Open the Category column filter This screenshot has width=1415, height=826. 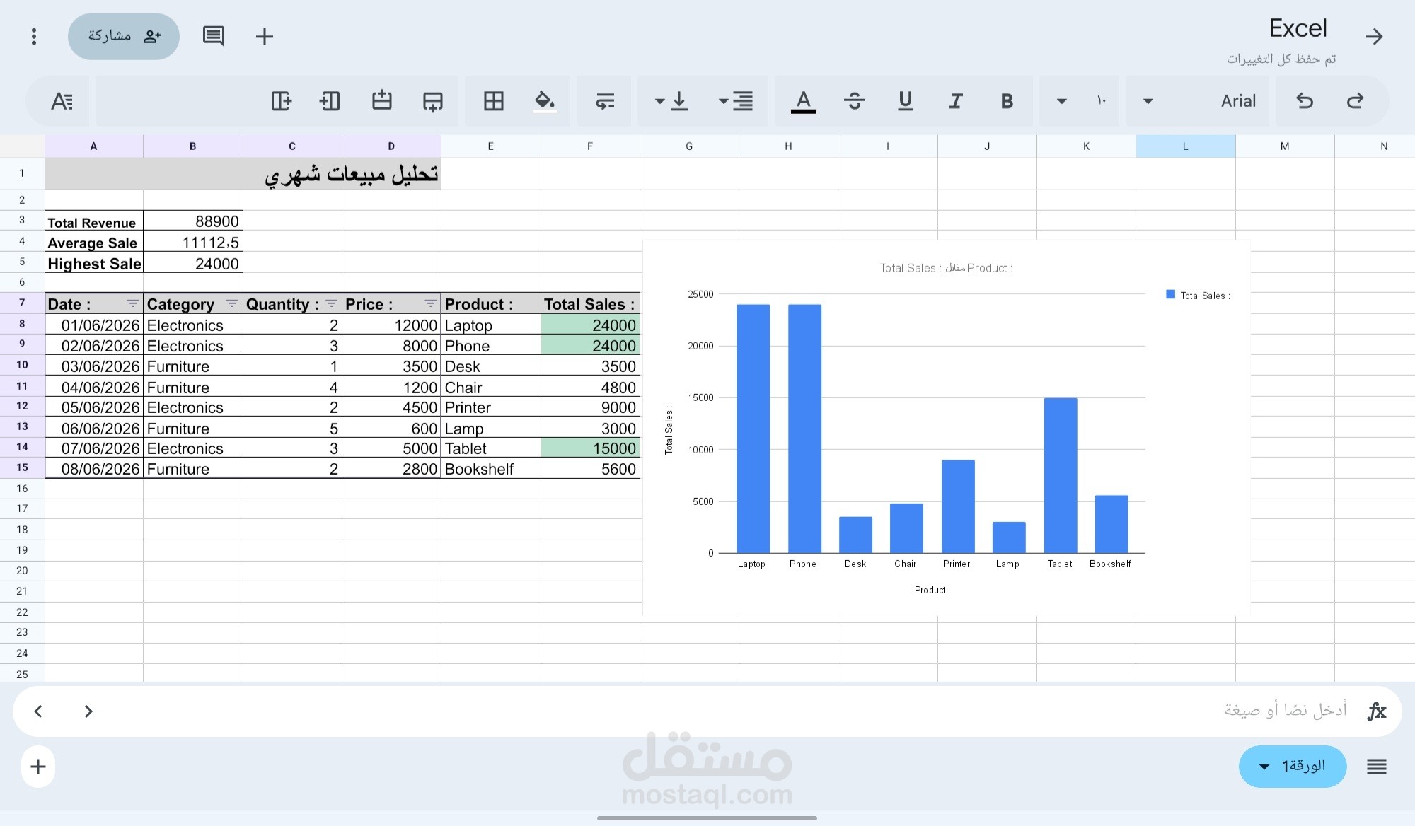pyautogui.click(x=231, y=304)
